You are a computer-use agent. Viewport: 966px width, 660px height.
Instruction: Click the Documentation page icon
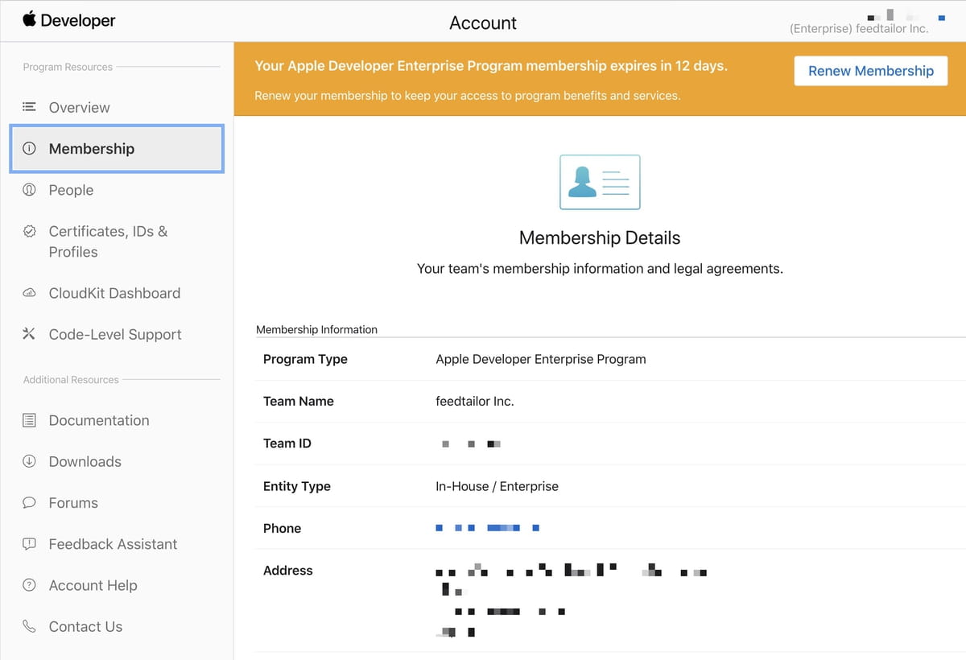29,420
